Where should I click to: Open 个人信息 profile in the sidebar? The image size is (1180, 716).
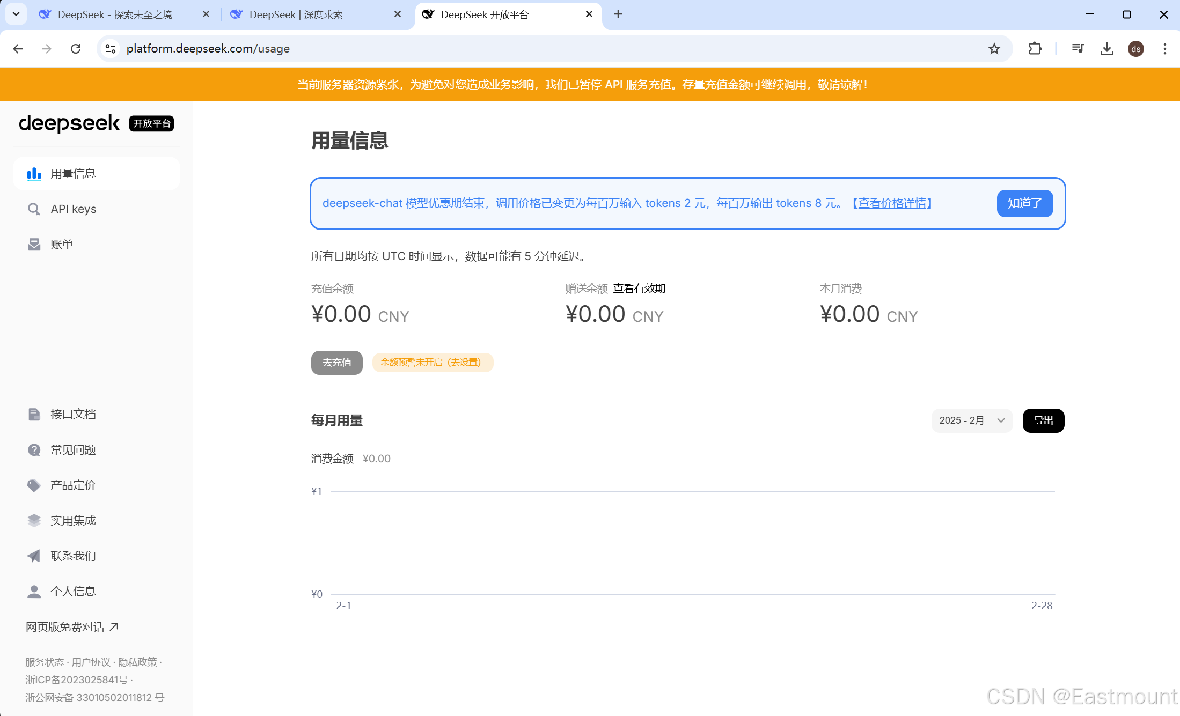[73, 591]
